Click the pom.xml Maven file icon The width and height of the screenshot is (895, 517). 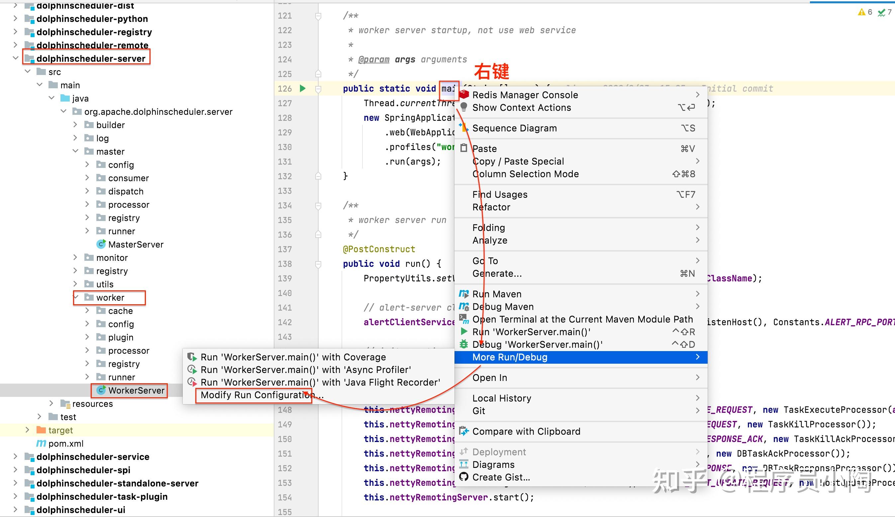41,443
